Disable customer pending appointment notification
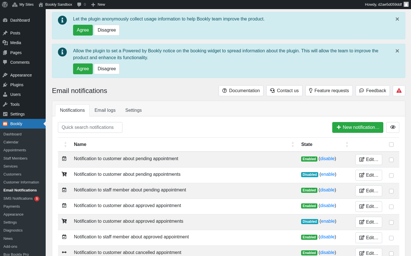Viewport: 411px width, 256px height. [x=327, y=159]
